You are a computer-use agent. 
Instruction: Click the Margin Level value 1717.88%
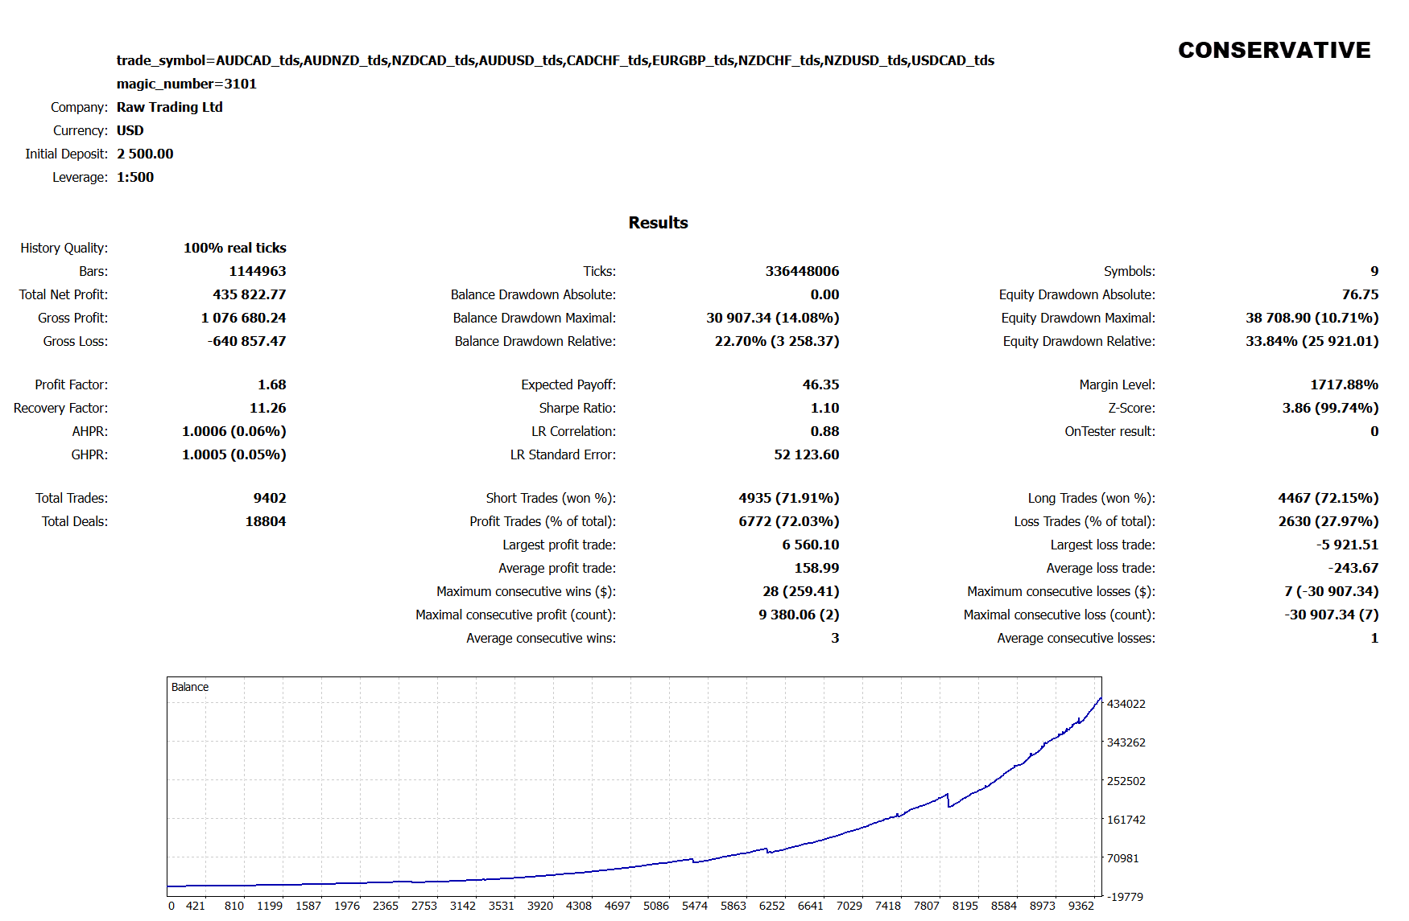point(1344,384)
